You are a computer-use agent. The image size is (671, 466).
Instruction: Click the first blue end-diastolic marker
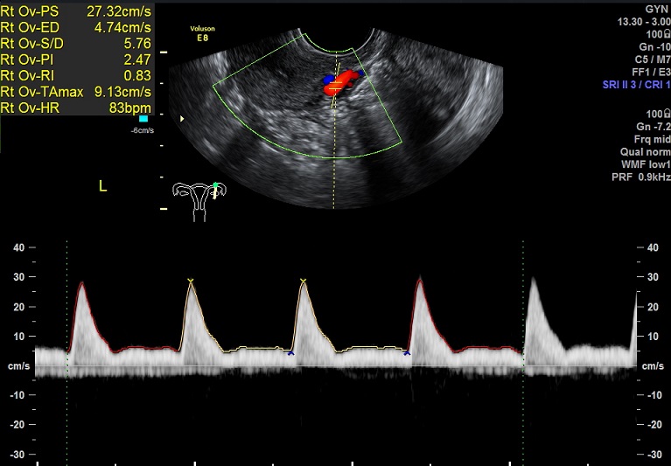tap(291, 353)
